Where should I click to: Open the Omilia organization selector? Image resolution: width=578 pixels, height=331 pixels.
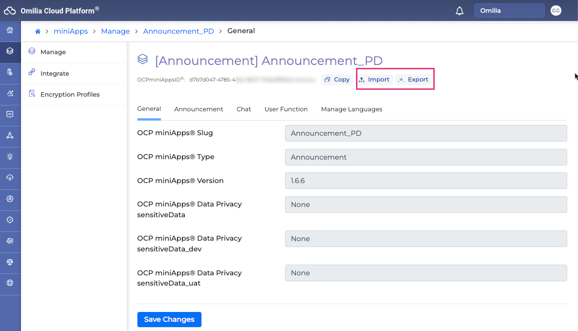click(x=509, y=11)
